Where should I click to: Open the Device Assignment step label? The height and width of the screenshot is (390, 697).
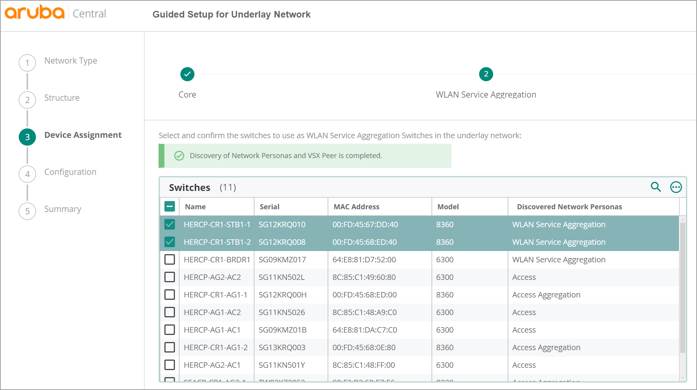click(x=83, y=135)
